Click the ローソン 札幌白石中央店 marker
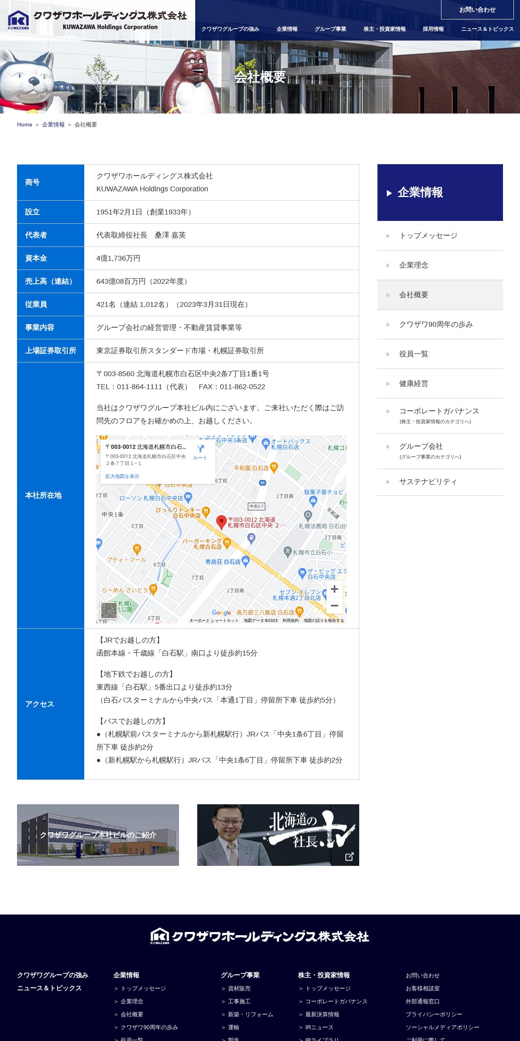Screen dimensions: 520x1041 point(188,497)
